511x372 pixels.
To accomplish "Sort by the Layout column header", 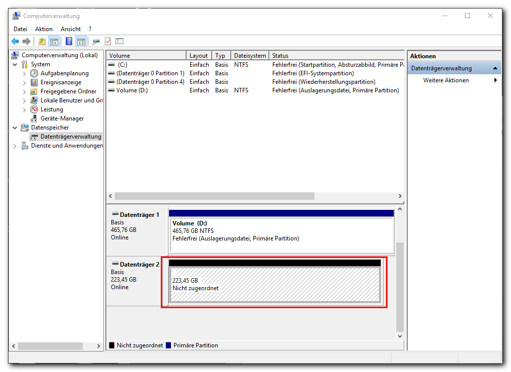I will pos(199,55).
